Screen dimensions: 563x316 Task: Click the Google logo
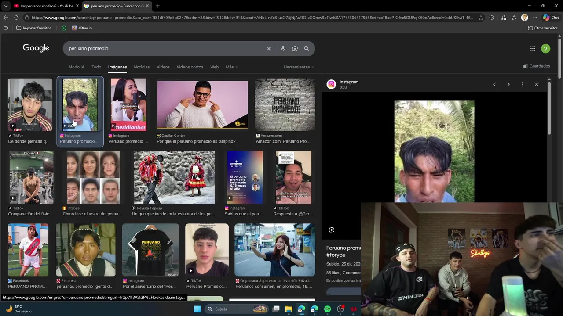click(x=36, y=48)
